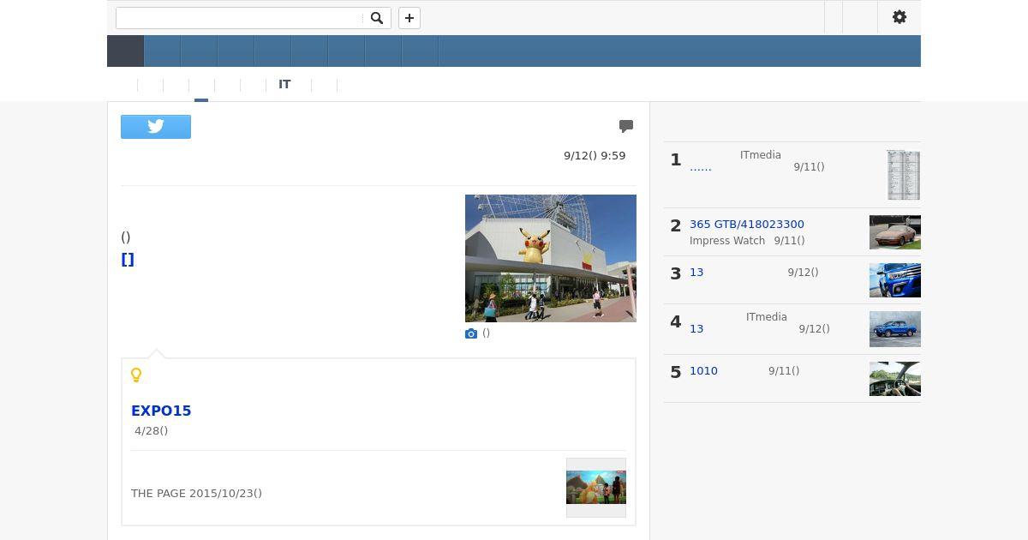Image resolution: width=1028 pixels, height=540 pixels.
Task: Click the camera icon under the photo
Action: pyautogui.click(x=471, y=333)
